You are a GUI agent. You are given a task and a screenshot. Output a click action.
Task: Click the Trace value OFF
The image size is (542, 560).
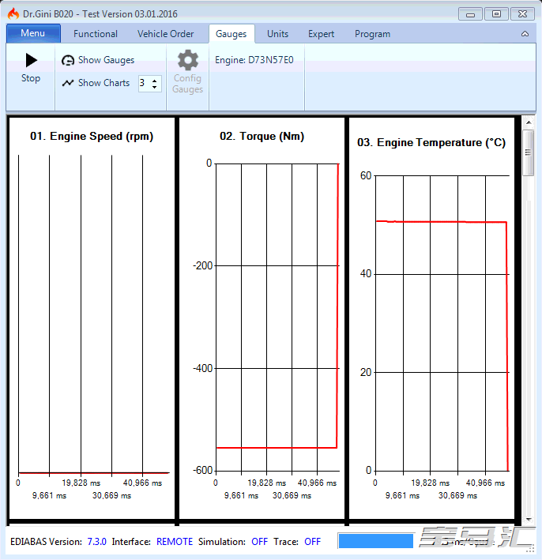click(x=313, y=542)
